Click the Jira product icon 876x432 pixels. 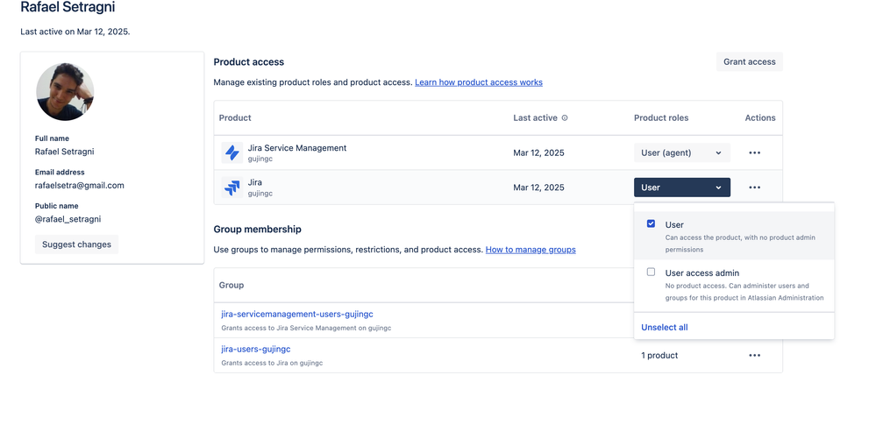coord(231,188)
